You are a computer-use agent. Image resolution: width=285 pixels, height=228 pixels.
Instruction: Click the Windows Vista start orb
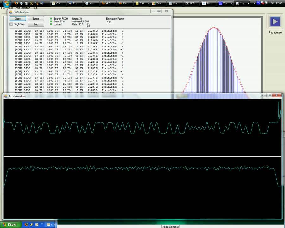[7, 3]
